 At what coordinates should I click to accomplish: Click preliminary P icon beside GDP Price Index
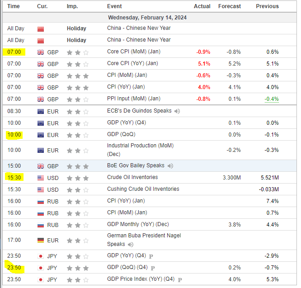tap(180, 280)
